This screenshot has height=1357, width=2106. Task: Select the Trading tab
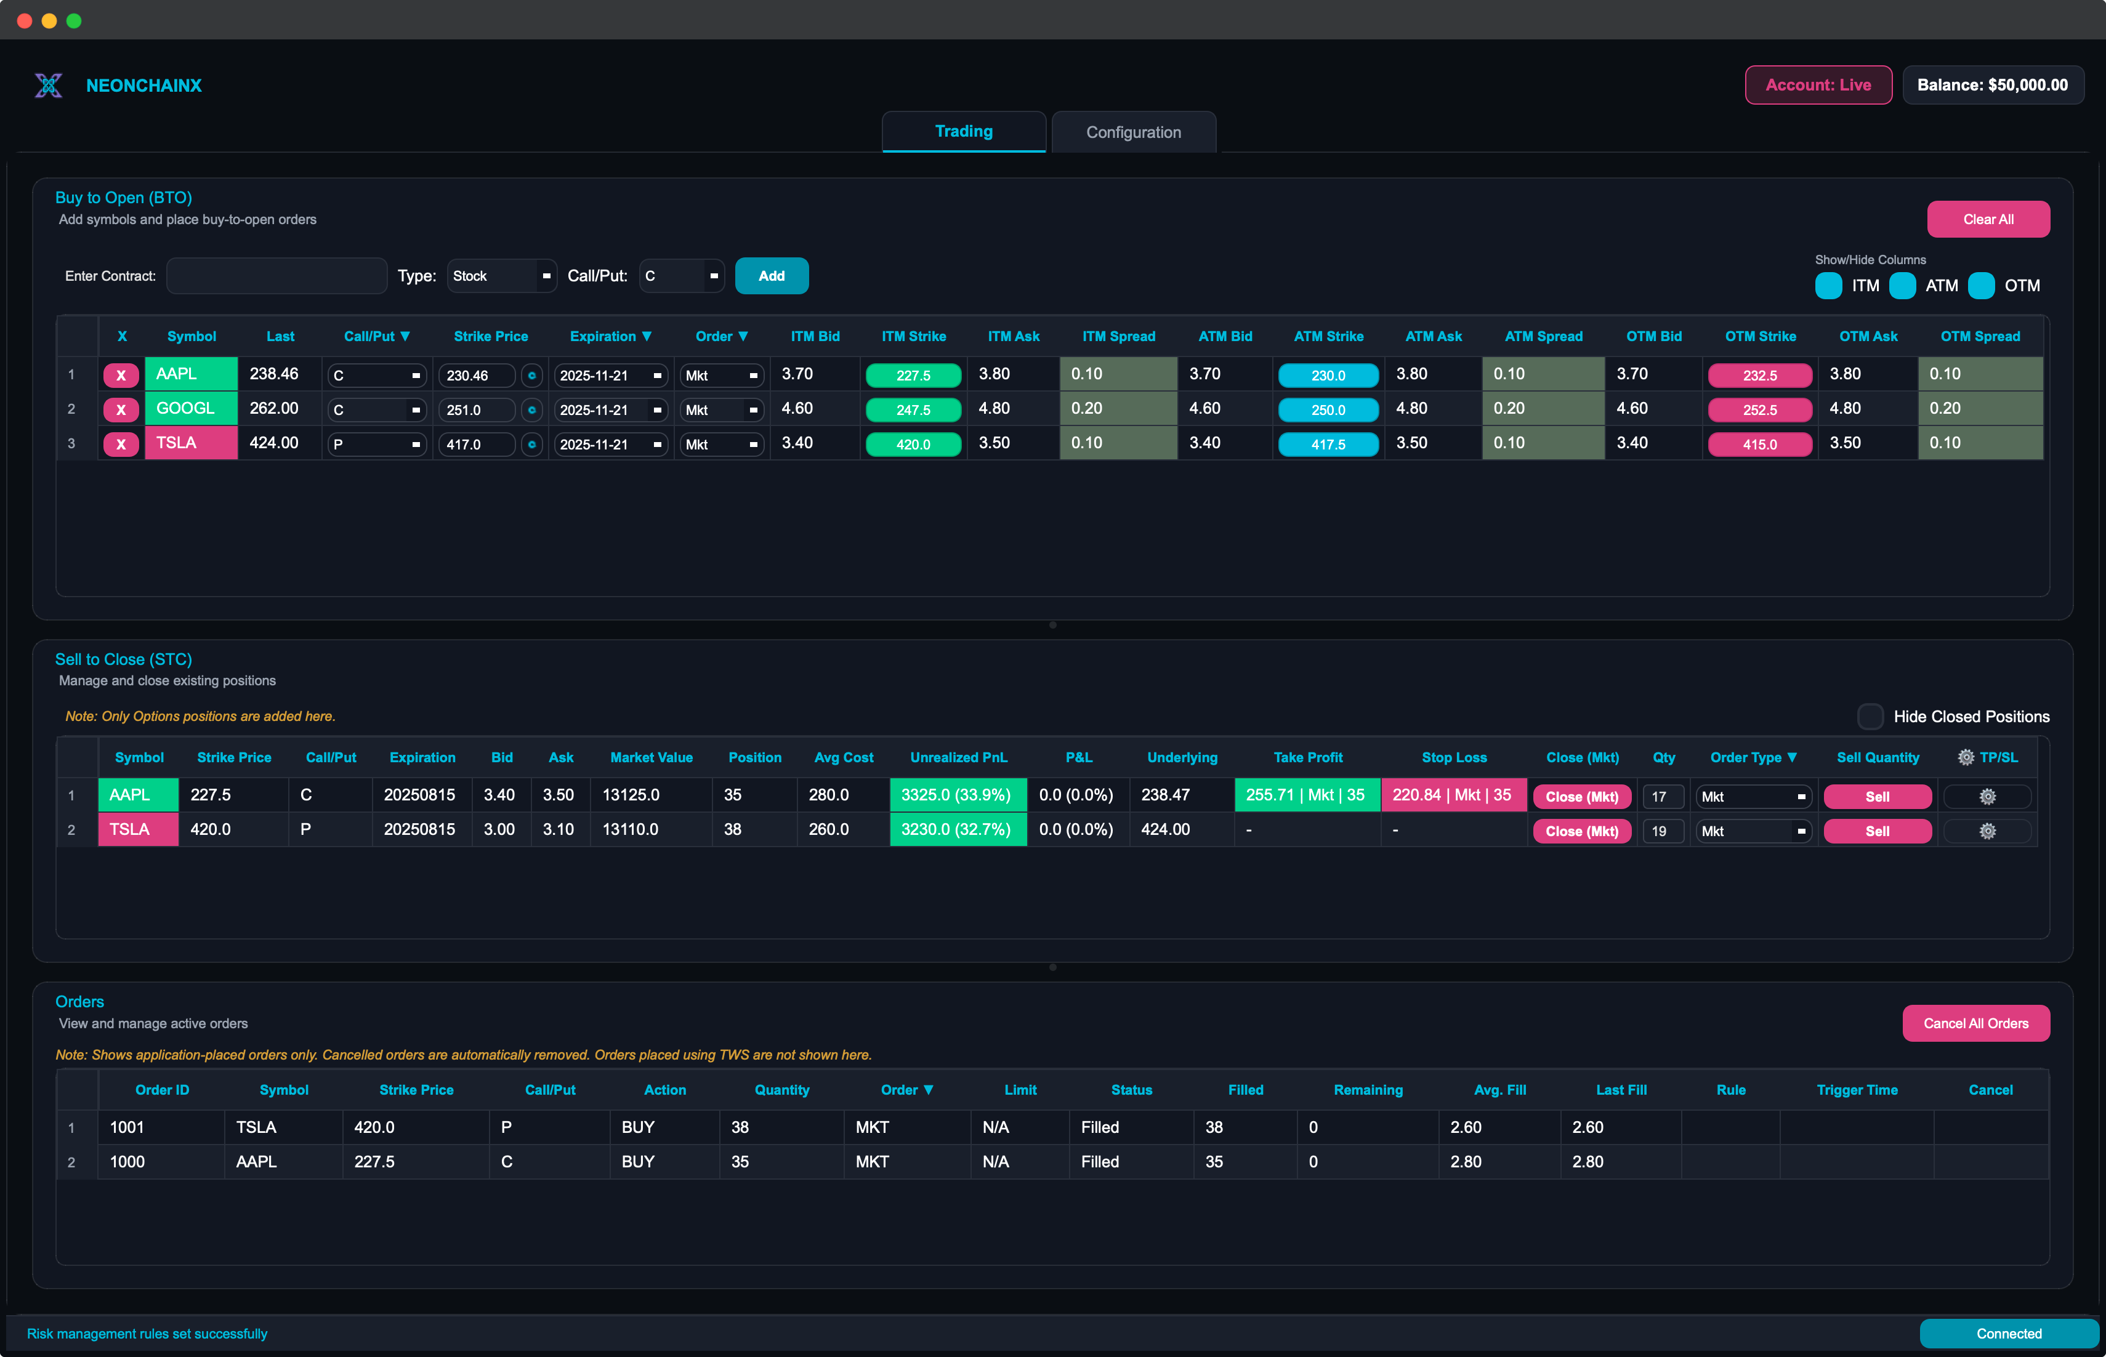963,131
